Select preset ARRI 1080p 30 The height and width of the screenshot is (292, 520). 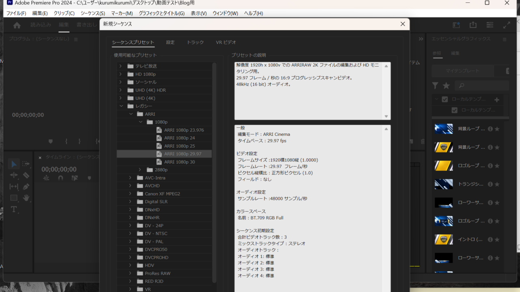tap(180, 162)
